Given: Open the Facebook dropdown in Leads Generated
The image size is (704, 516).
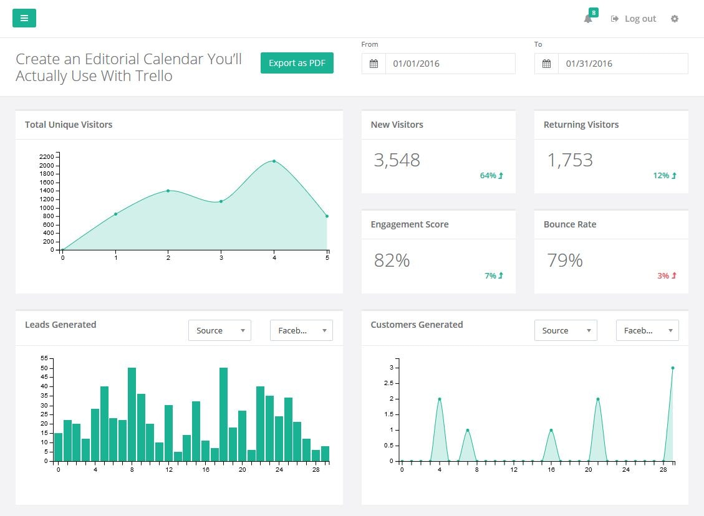Looking at the screenshot, I should [x=301, y=330].
